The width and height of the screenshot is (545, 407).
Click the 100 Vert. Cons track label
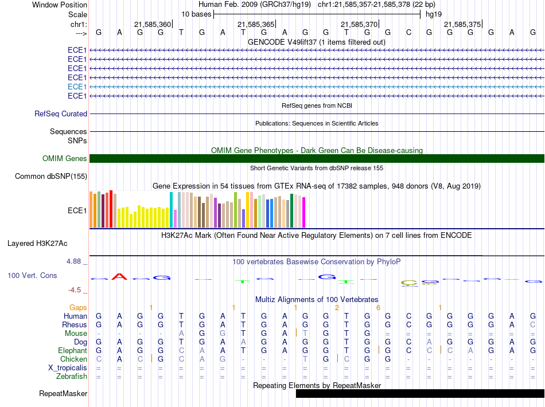pos(32,276)
